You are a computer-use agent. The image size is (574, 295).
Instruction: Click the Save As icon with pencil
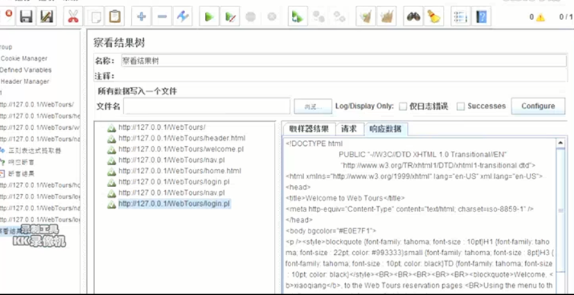pos(46,17)
